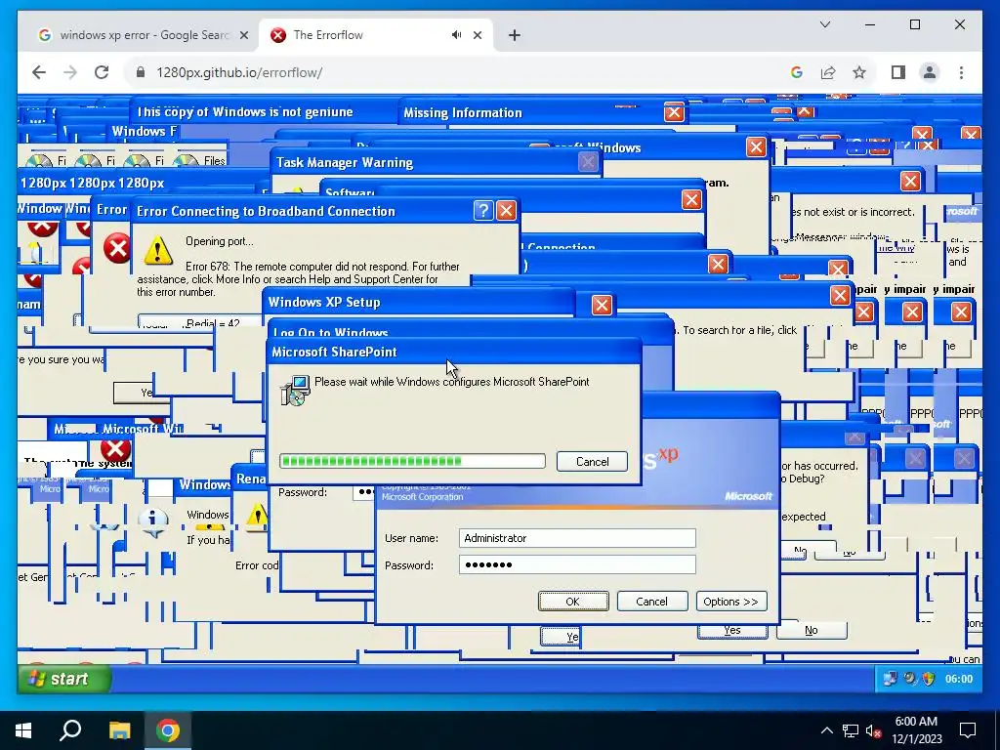The height and width of the screenshot is (750, 1000).
Task: Click This copy of Windows is not geniune title
Action: 245,112
